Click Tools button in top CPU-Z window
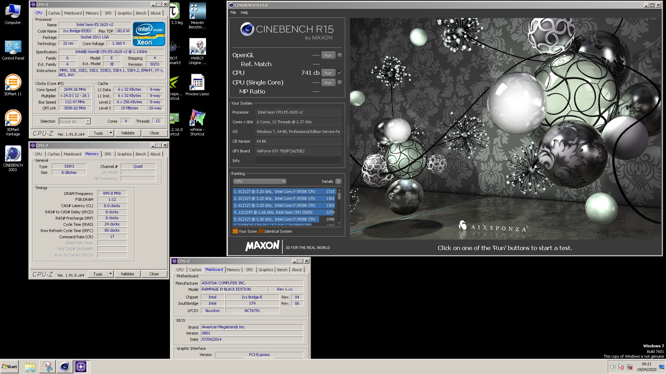 coord(98,133)
